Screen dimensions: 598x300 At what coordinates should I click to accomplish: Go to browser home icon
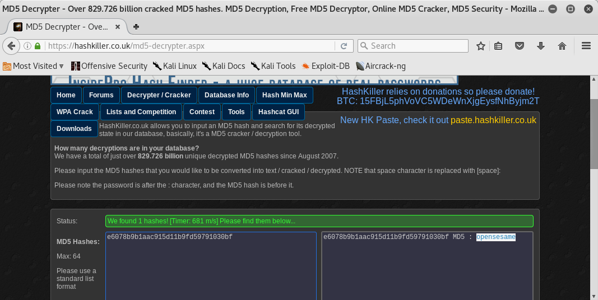point(562,46)
